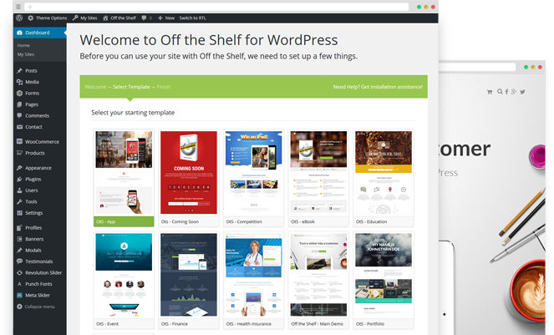Select the OtS - Education template
This screenshot has width=554, height=335.
tap(384, 178)
